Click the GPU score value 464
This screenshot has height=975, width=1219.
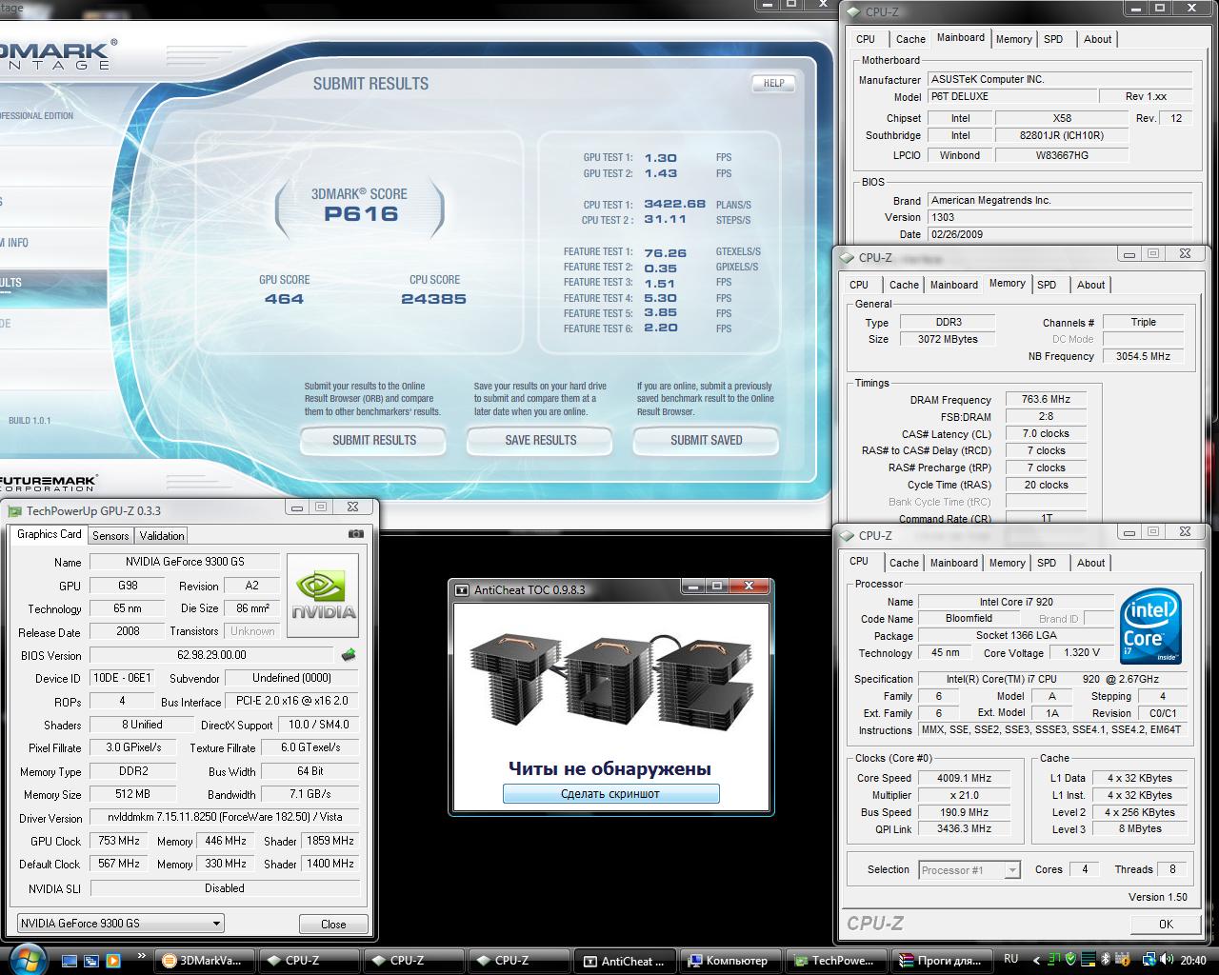[x=284, y=299]
